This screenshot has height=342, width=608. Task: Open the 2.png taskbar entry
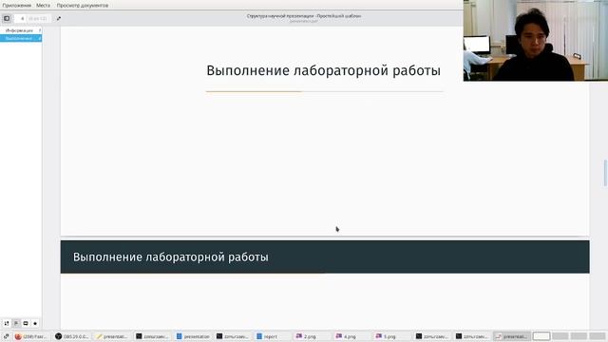pyautogui.click(x=312, y=336)
